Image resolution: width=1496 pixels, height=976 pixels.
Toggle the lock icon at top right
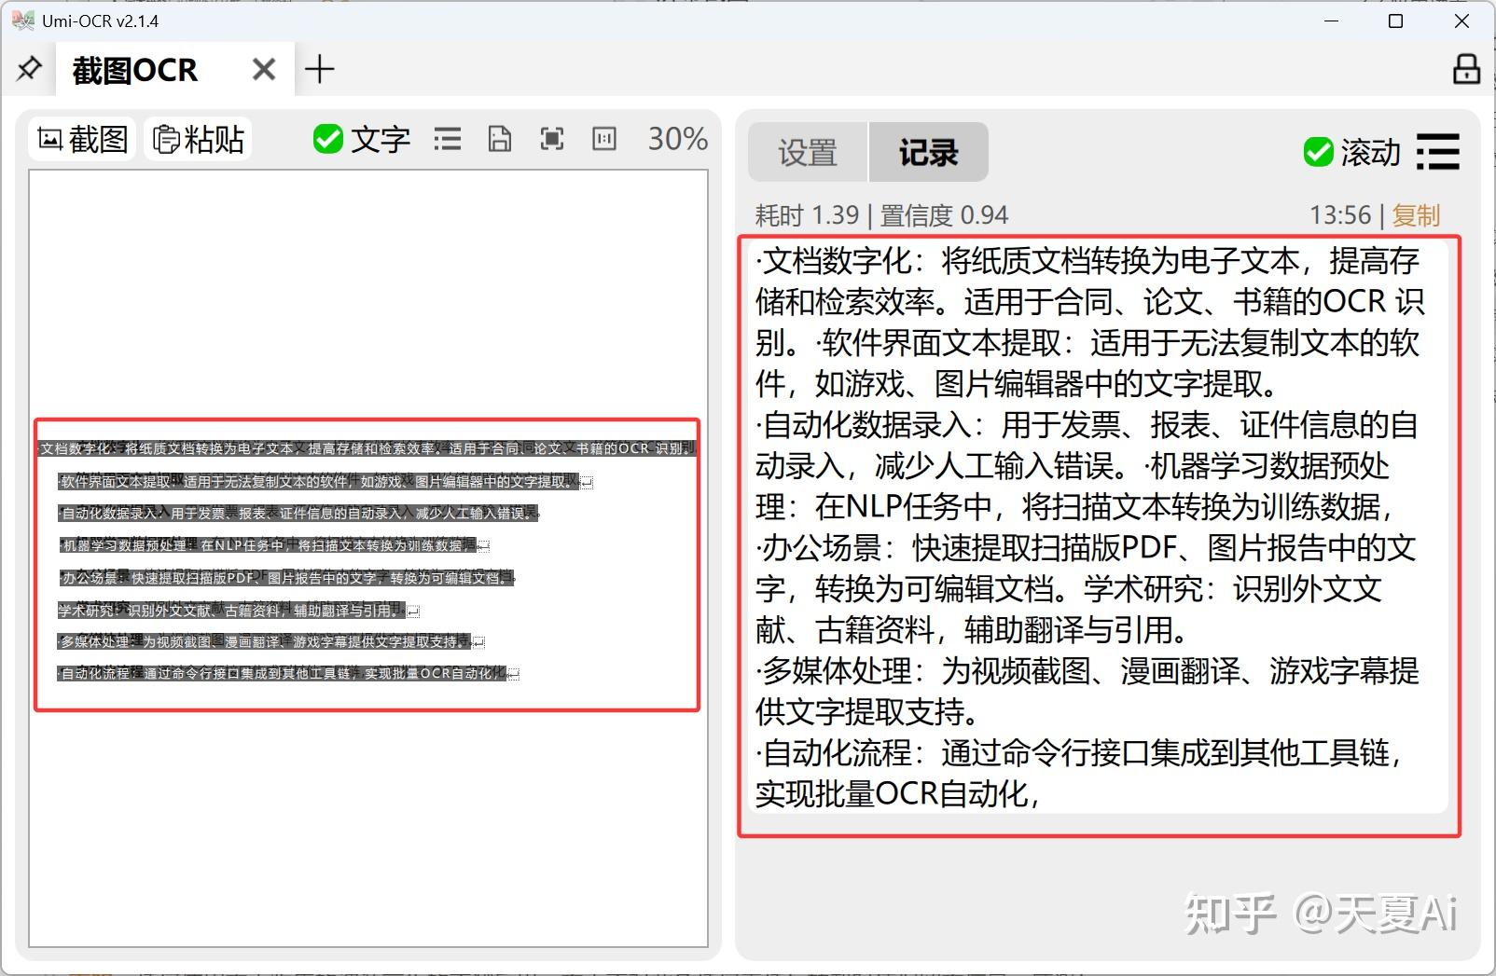click(x=1465, y=68)
